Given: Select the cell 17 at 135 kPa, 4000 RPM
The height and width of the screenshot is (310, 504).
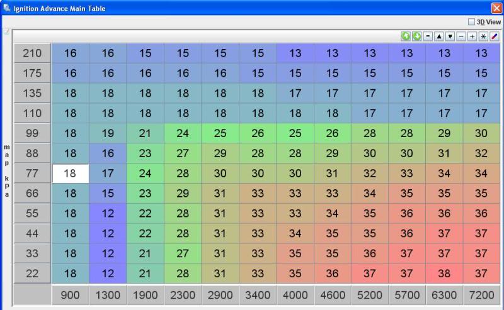Looking at the screenshot, I should (295, 94).
